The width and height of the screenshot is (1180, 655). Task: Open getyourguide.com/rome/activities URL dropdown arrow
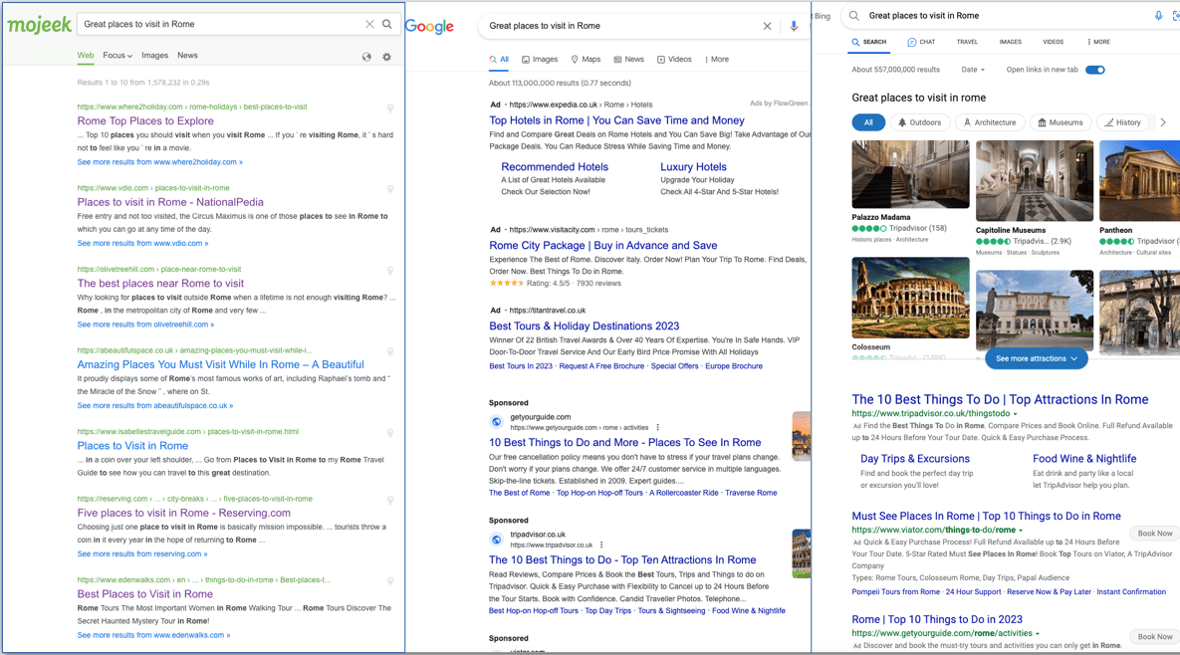1037,634
